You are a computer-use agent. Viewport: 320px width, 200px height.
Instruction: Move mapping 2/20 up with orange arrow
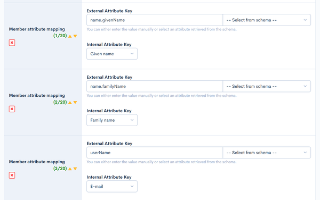70,103
